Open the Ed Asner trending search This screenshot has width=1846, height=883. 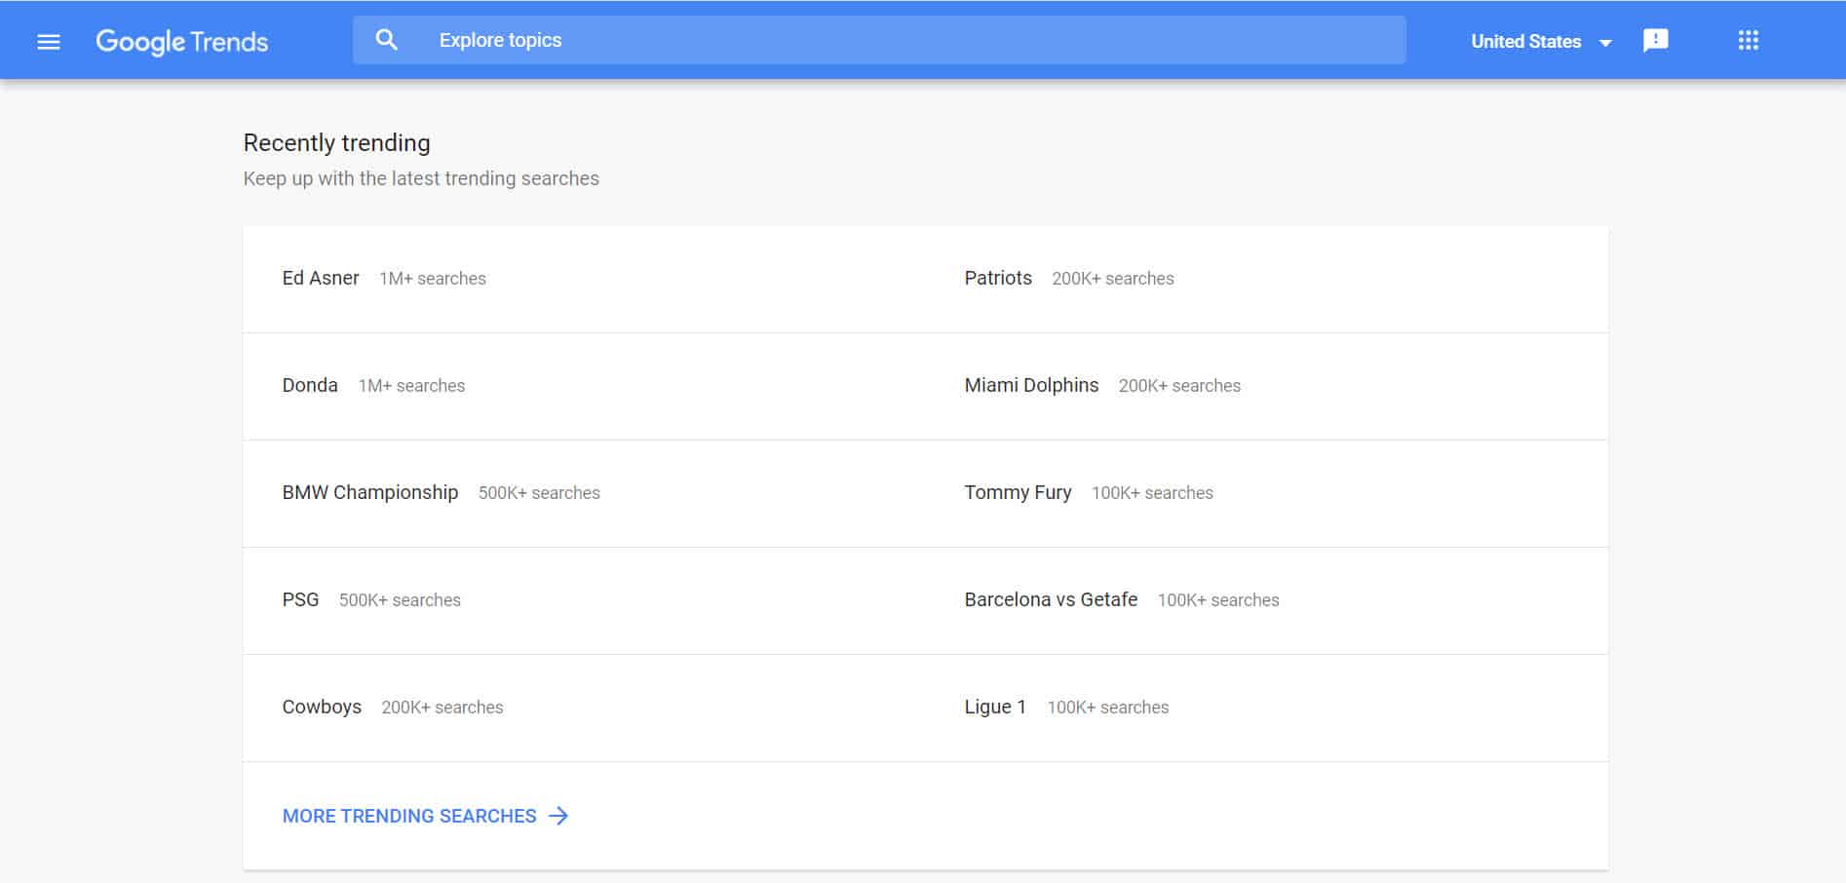pos(321,278)
